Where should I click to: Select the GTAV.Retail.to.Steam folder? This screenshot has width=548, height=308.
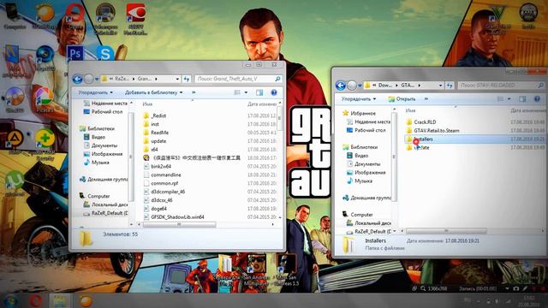(x=437, y=130)
